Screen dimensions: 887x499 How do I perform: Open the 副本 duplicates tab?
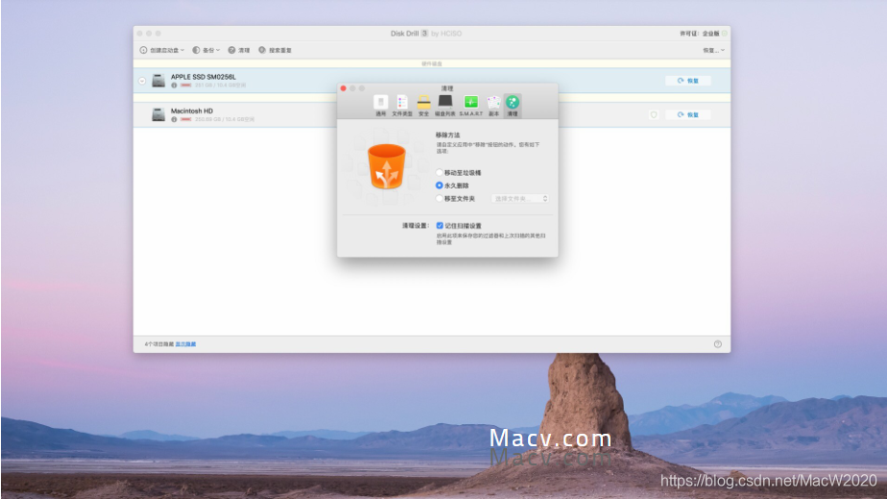point(493,106)
